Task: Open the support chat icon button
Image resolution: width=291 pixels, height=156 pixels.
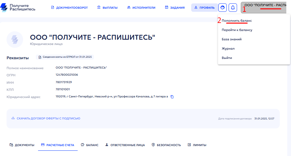Action: (222, 7)
